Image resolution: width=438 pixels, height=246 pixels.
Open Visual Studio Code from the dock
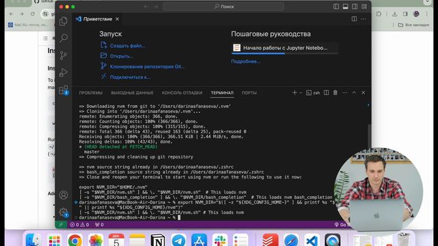(312, 241)
